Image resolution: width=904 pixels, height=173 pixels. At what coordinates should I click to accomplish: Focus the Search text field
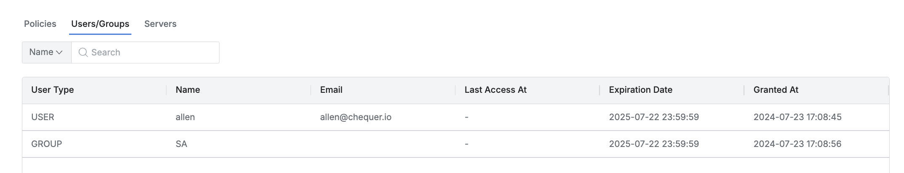click(x=152, y=52)
